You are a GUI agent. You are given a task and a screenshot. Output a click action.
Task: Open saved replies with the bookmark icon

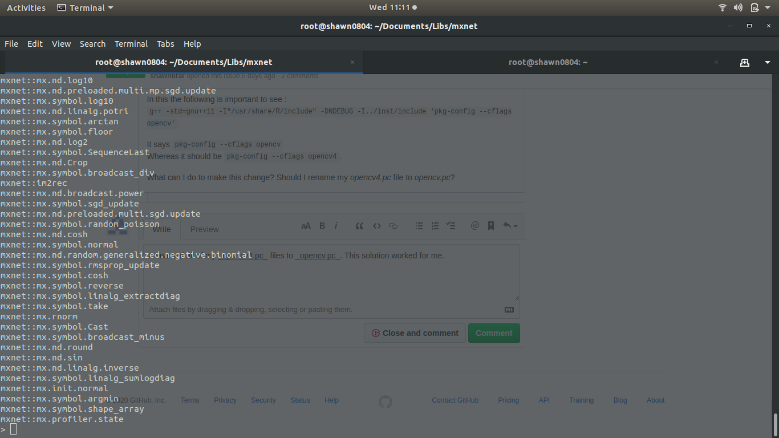click(x=491, y=226)
